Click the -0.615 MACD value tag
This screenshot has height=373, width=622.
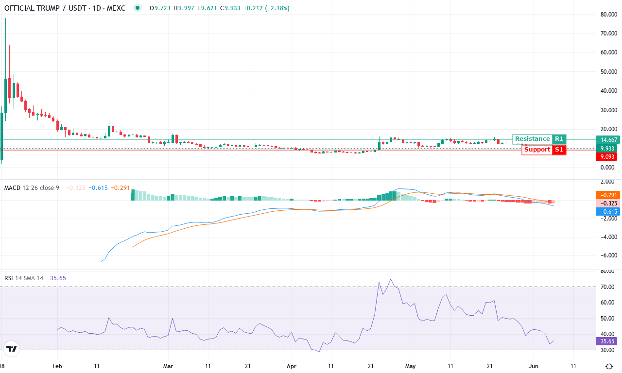click(608, 212)
